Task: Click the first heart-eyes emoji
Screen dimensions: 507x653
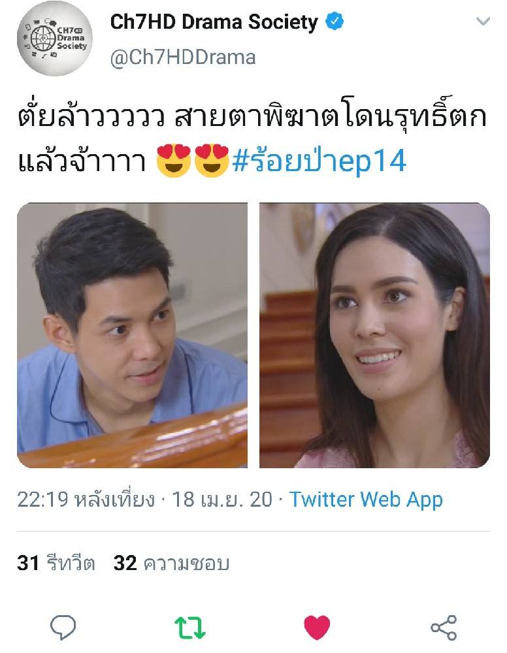Action: click(x=173, y=161)
